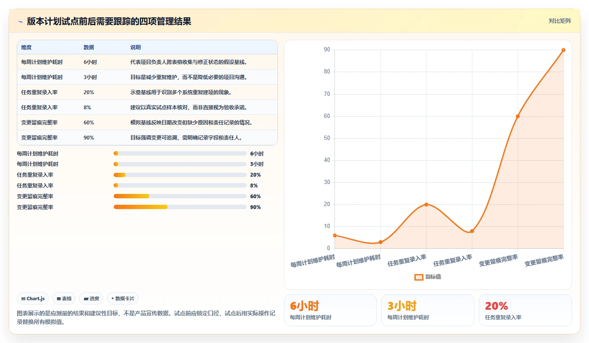Open the 对比矩阵 label in the header
The width and height of the screenshot is (589, 343).
point(560,21)
